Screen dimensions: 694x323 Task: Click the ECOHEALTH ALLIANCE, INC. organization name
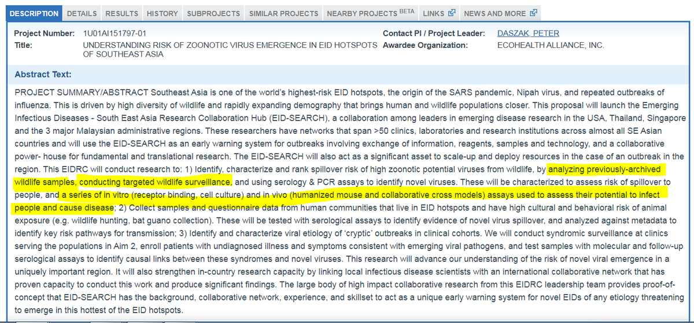[551, 45]
